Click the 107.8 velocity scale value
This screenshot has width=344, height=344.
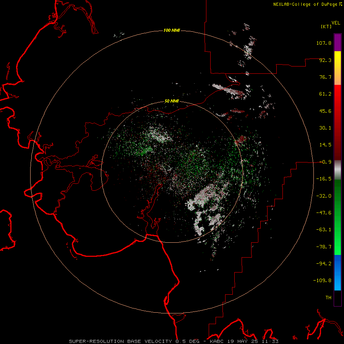[x=324, y=43]
